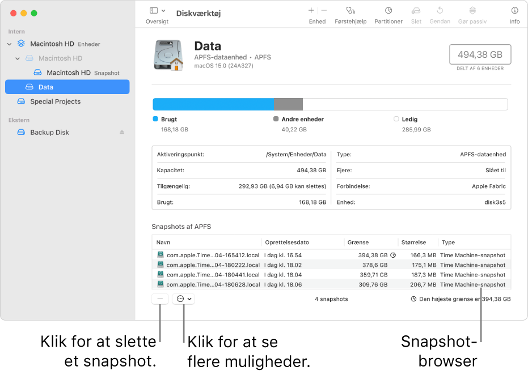The width and height of the screenshot is (528, 375).
Task: Click I dag kl. 18.02 date cell
Action: click(x=283, y=265)
